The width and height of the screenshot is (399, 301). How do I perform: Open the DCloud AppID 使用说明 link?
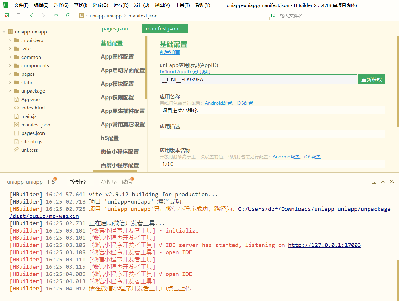pos(185,72)
